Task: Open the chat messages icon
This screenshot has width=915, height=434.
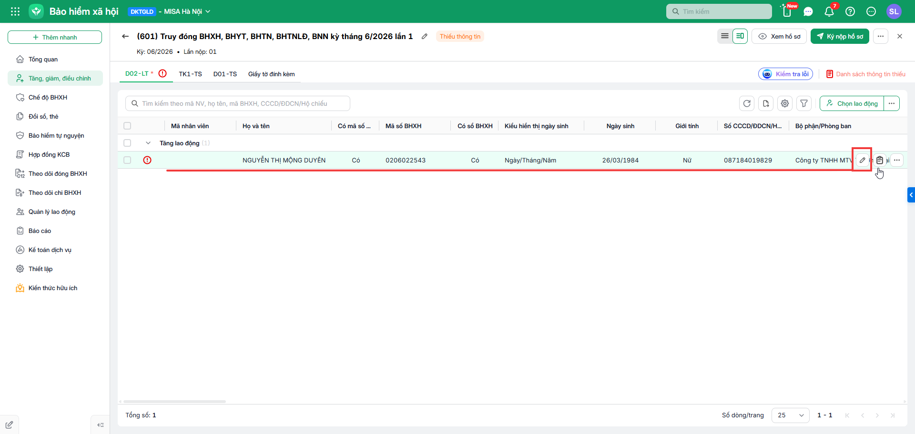Action: 808,11
